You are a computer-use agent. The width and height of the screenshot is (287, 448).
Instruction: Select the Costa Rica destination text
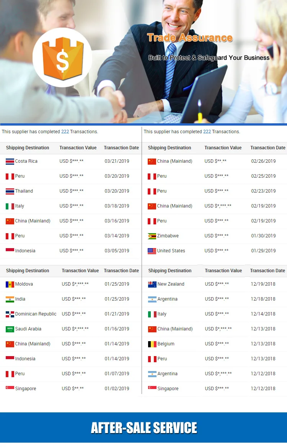[x=26, y=161]
